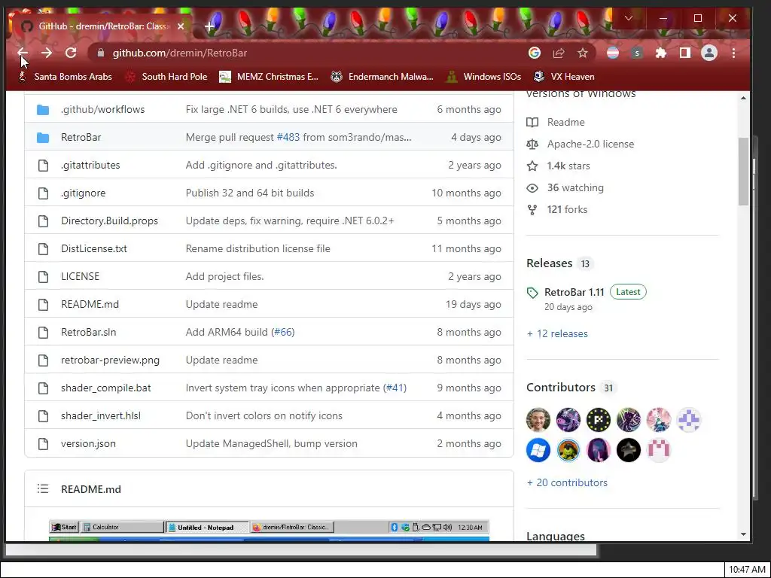Share this page using the share icon

(559, 53)
